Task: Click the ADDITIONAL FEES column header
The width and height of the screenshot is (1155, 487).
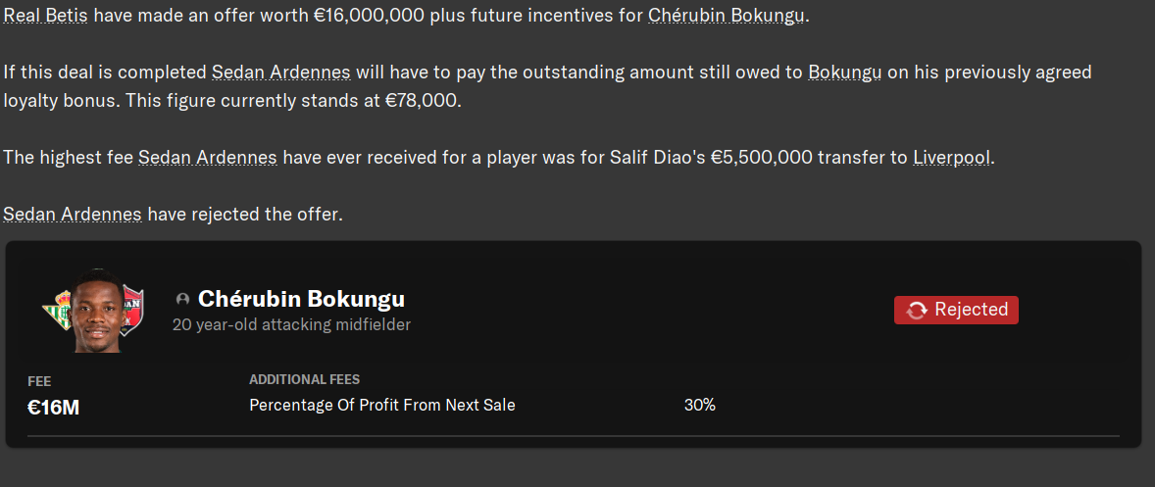Action: (304, 379)
